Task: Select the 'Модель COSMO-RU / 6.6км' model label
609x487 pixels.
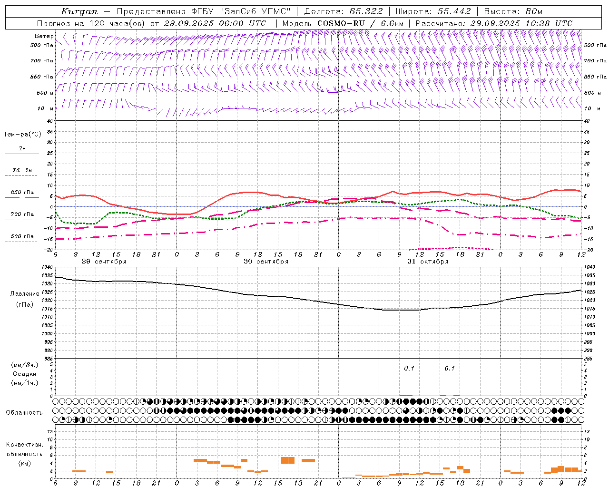Action: 343,23
